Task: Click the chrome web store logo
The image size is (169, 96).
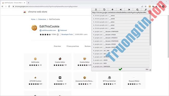Action: click(x=25, y=12)
